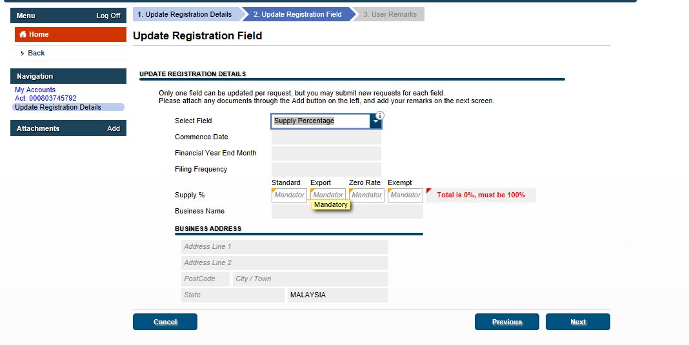
Task: Proceed with the Next button
Action: [x=577, y=322]
